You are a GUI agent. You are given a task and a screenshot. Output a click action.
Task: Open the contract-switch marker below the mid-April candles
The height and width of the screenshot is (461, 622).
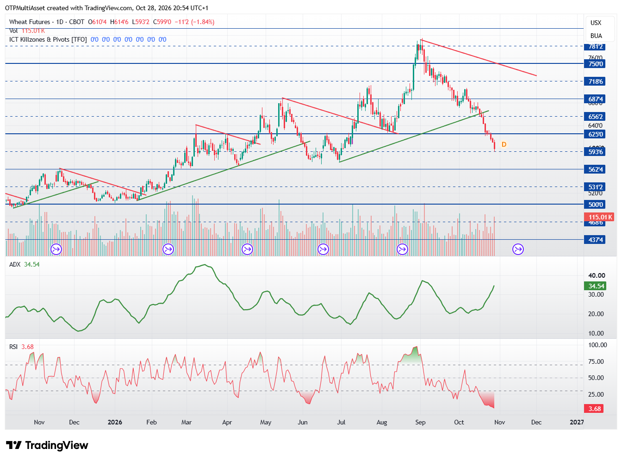tap(247, 249)
